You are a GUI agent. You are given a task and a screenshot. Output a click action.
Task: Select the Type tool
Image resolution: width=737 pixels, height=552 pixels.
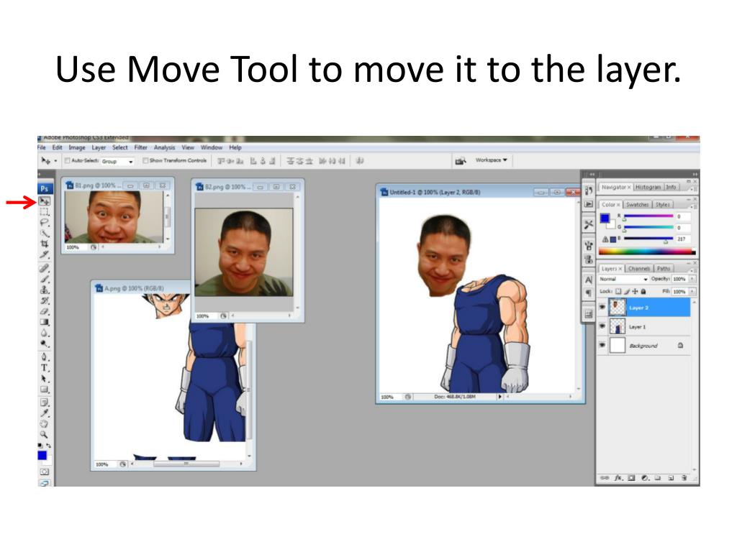(x=44, y=368)
